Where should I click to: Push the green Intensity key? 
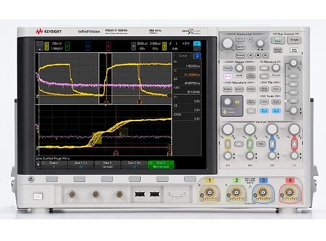pyautogui.click(x=225, y=112)
